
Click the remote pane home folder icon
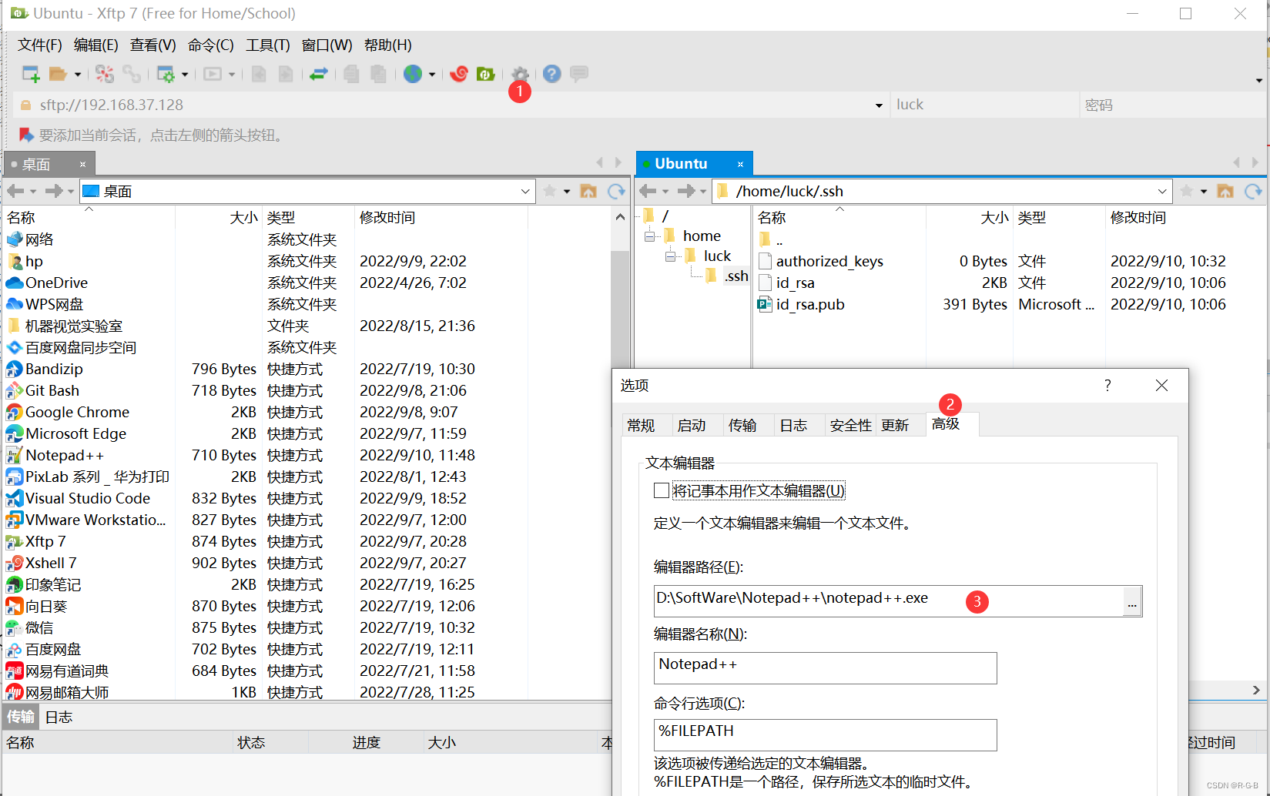1225,191
